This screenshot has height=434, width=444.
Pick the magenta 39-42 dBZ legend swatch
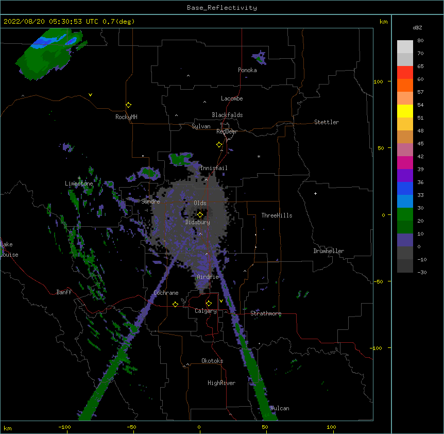[405, 162]
